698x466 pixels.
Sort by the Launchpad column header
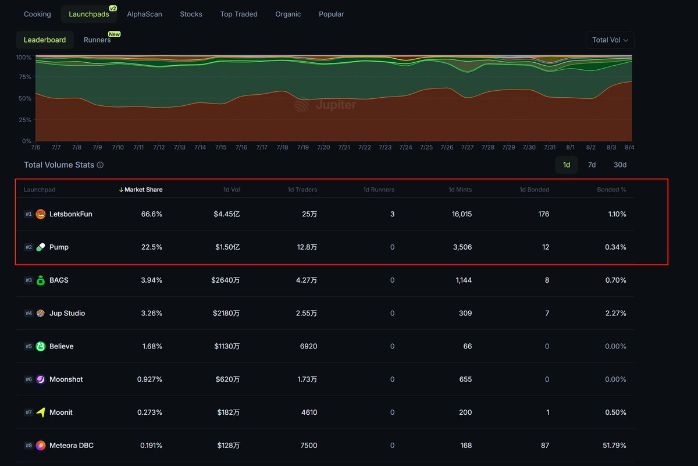pyautogui.click(x=40, y=190)
